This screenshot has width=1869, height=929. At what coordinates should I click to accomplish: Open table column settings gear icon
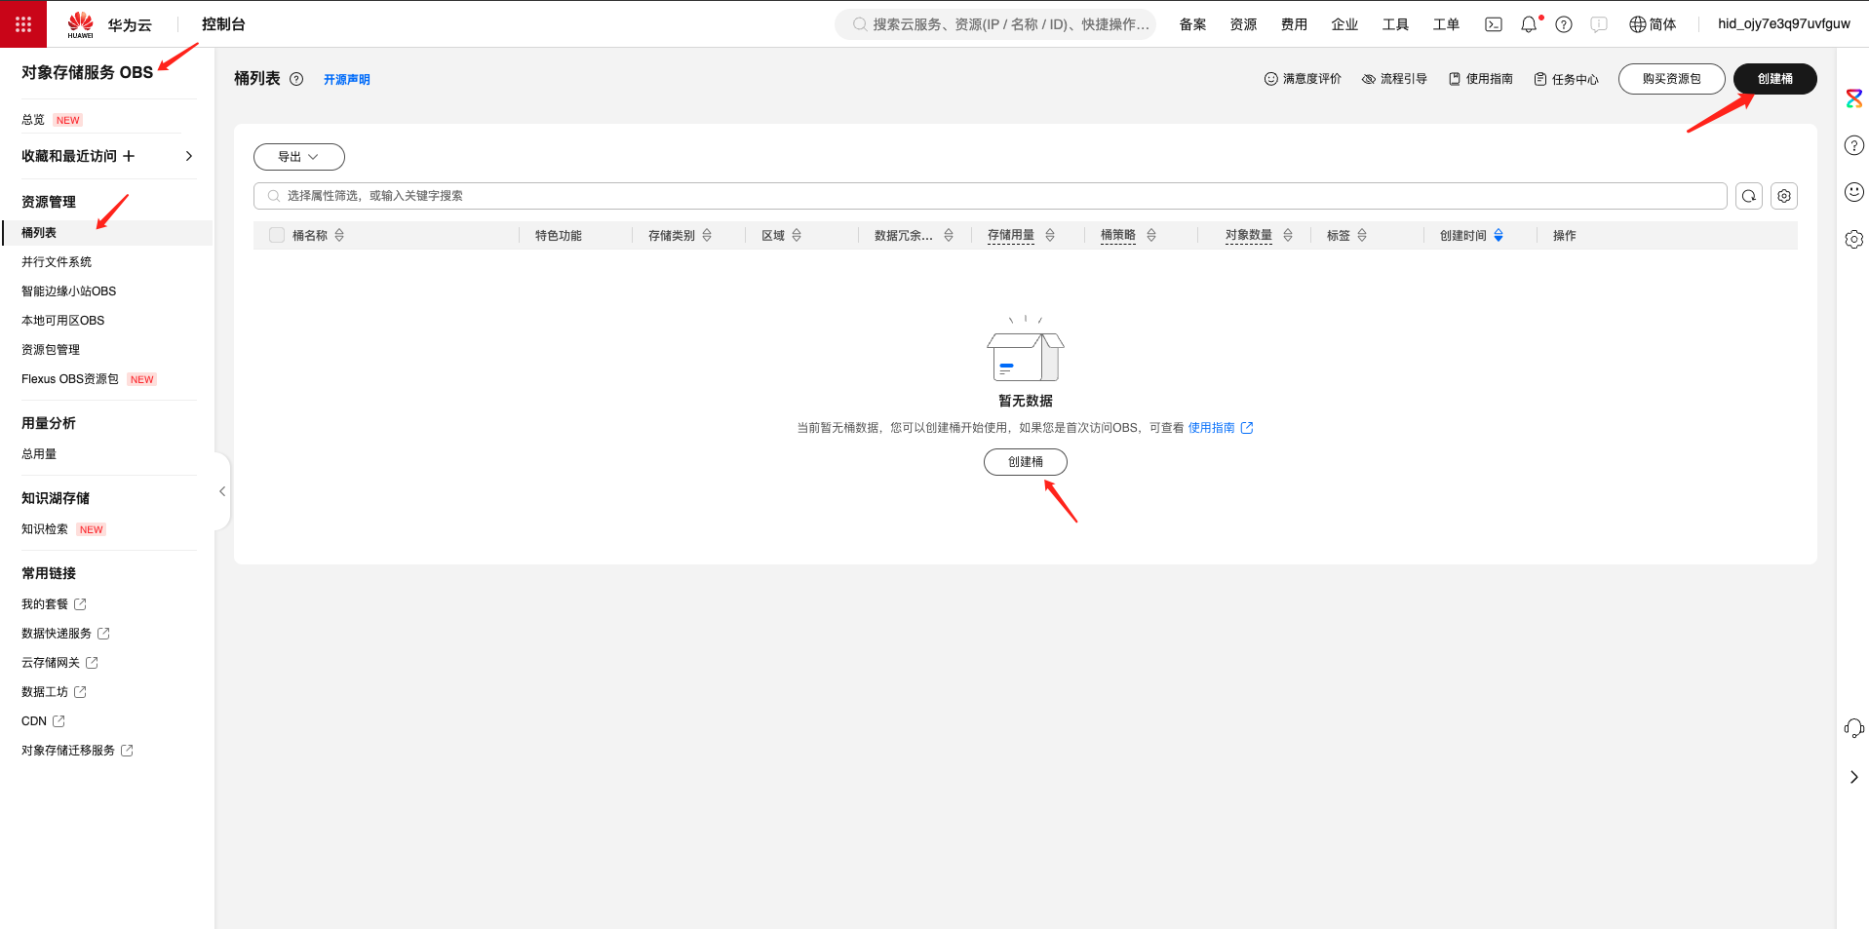(x=1783, y=196)
